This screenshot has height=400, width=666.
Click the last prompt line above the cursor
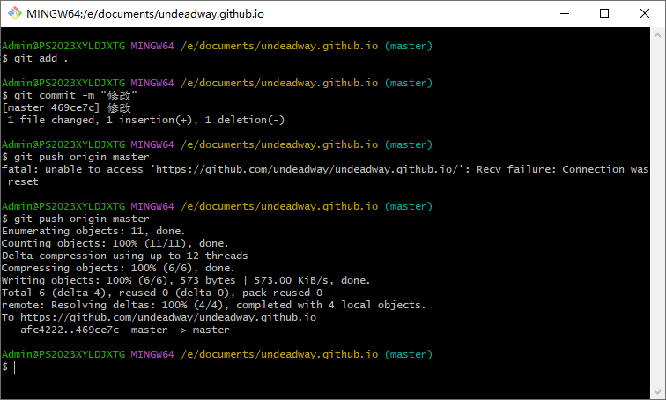[217, 354]
